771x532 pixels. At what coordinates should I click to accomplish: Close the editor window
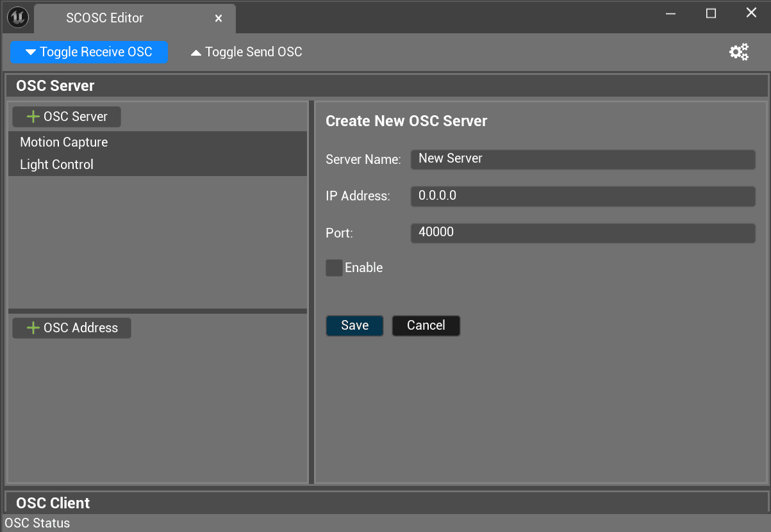point(751,13)
